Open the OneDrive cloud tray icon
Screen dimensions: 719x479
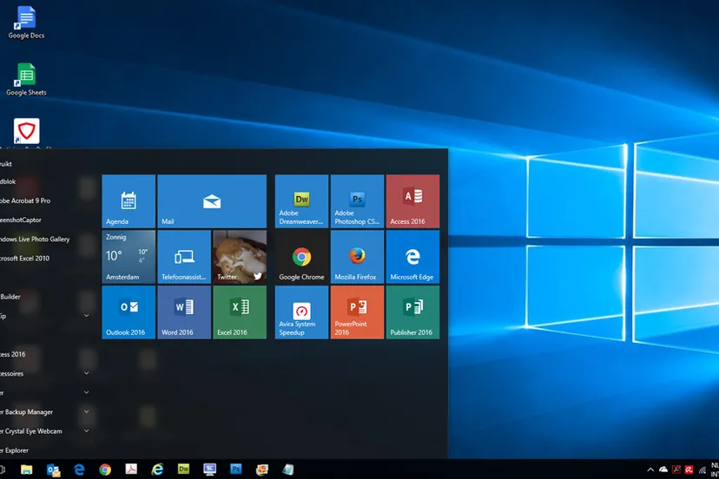663,469
